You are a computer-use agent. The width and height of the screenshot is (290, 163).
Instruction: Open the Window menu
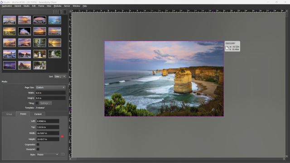pos(76,6)
